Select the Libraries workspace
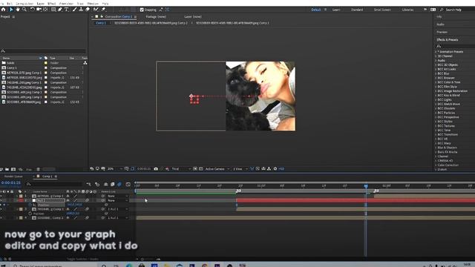The image size is (475, 267). [407, 10]
